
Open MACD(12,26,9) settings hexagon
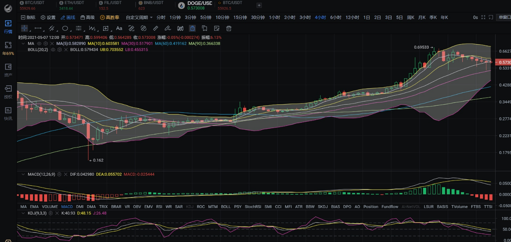pos(59,174)
